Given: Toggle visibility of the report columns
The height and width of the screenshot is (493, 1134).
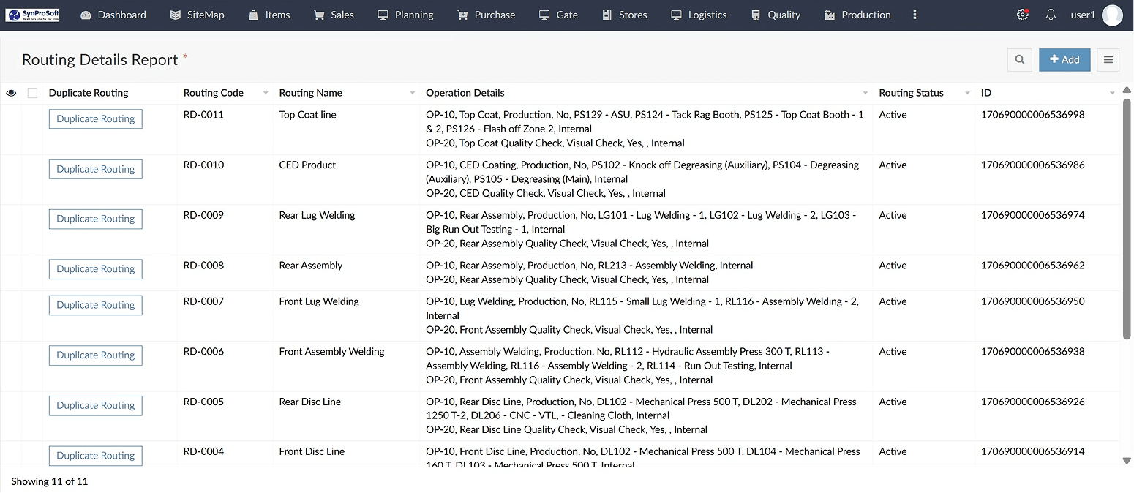Looking at the screenshot, I should (x=11, y=92).
